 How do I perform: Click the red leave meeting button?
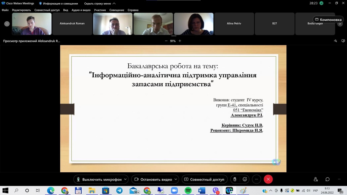click(x=268, y=179)
